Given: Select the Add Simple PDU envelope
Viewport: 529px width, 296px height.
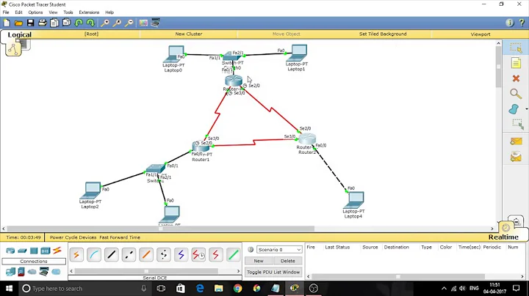Looking at the screenshot, I should 516,141.
